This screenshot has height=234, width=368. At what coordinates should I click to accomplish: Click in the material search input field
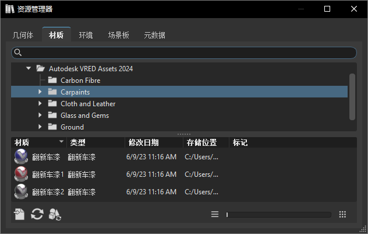184,53
